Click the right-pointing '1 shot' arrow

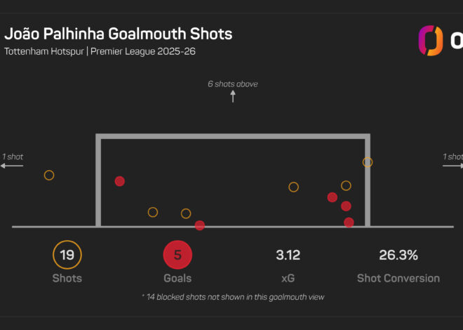(x=452, y=166)
